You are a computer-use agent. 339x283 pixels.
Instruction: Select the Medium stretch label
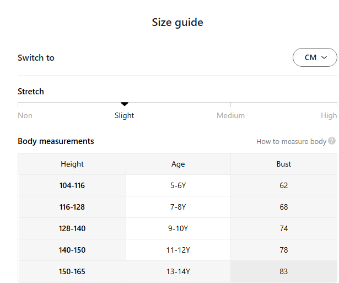coord(230,115)
